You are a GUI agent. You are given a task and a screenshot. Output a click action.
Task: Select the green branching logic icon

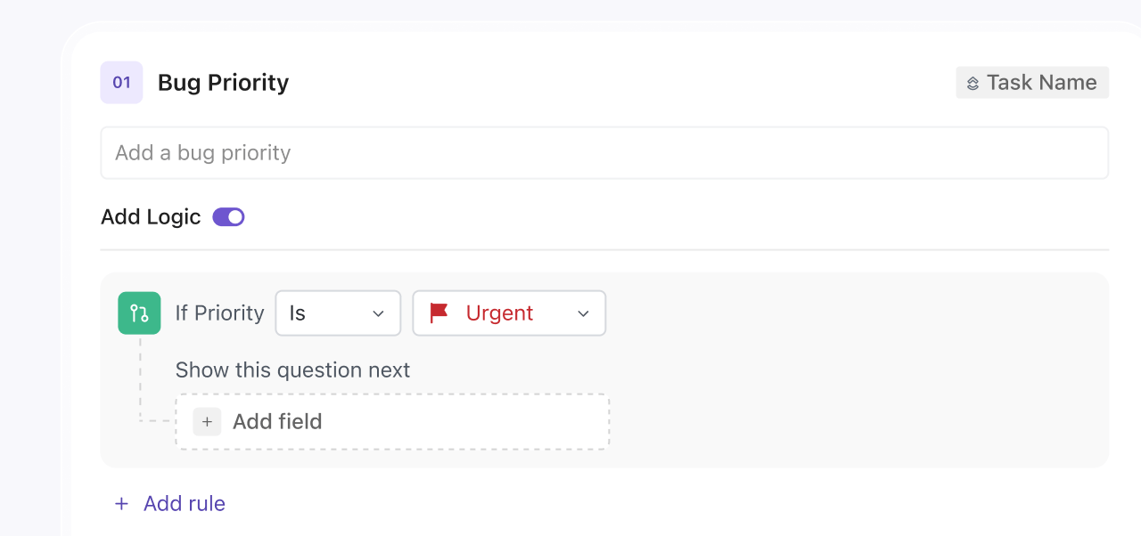coord(139,313)
